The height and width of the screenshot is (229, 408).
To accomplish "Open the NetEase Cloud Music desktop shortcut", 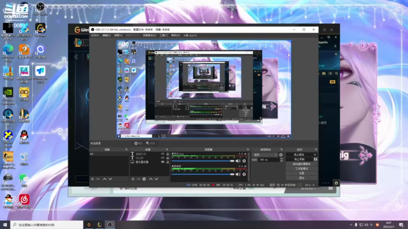I will click(x=24, y=202).
